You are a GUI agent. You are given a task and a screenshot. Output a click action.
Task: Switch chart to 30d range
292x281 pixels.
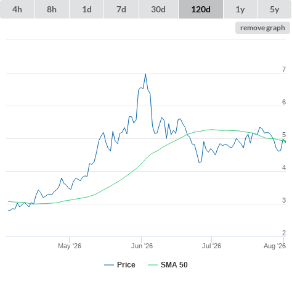158,9
